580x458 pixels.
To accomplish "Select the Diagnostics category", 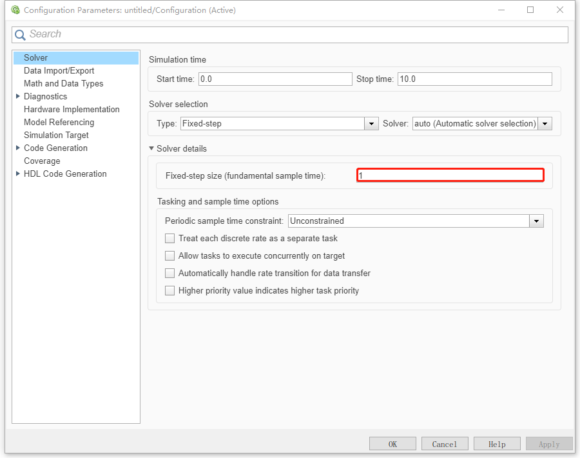I will point(45,97).
